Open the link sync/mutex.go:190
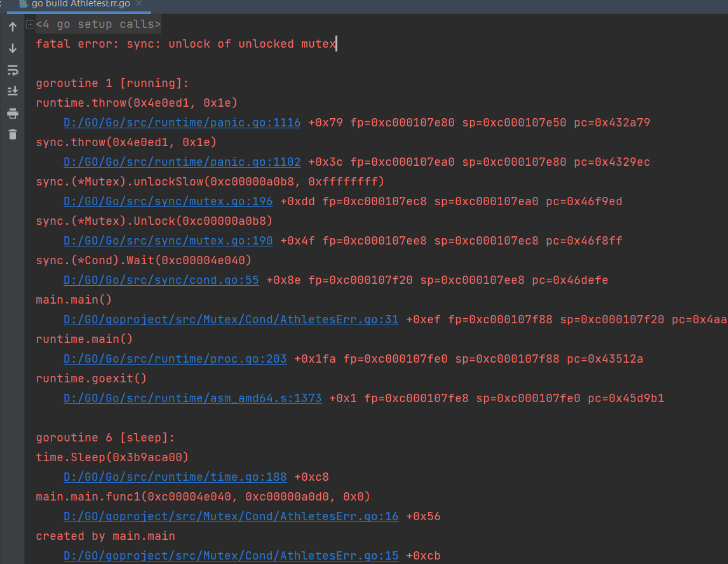The image size is (728, 564). coord(168,241)
